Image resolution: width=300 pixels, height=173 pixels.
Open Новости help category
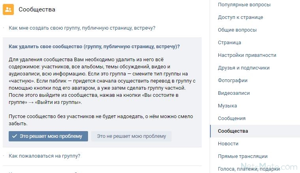point(228,143)
